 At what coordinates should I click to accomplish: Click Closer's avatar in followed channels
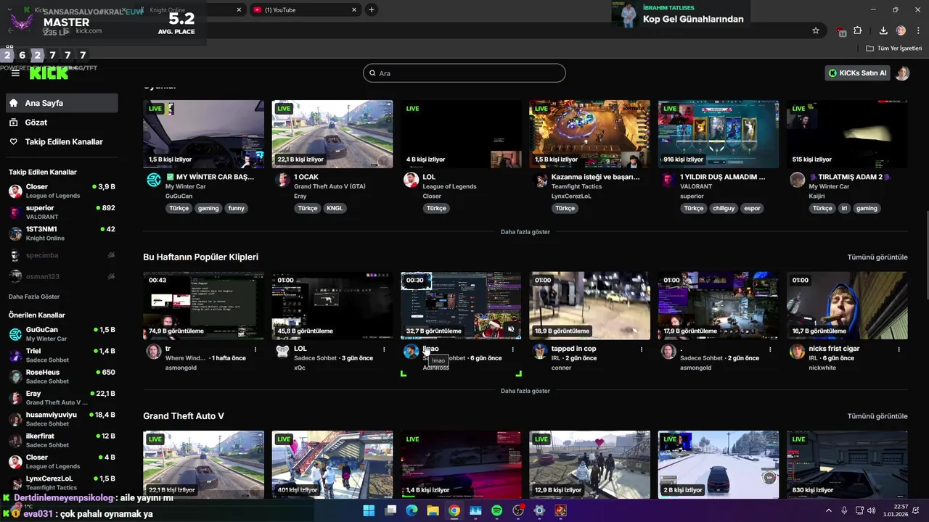coord(15,191)
